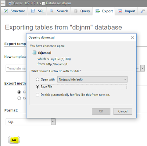
Task: Click the sql File (2,3 KB) text
Action: coord(61,59)
